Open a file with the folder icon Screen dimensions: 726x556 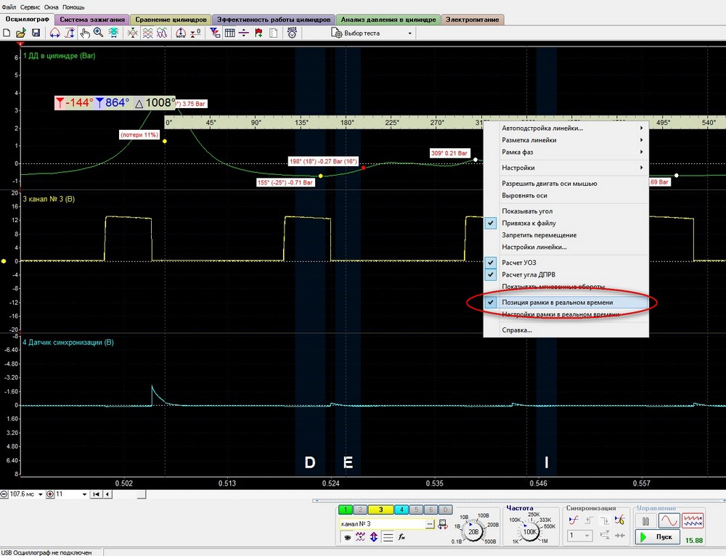tap(21, 33)
